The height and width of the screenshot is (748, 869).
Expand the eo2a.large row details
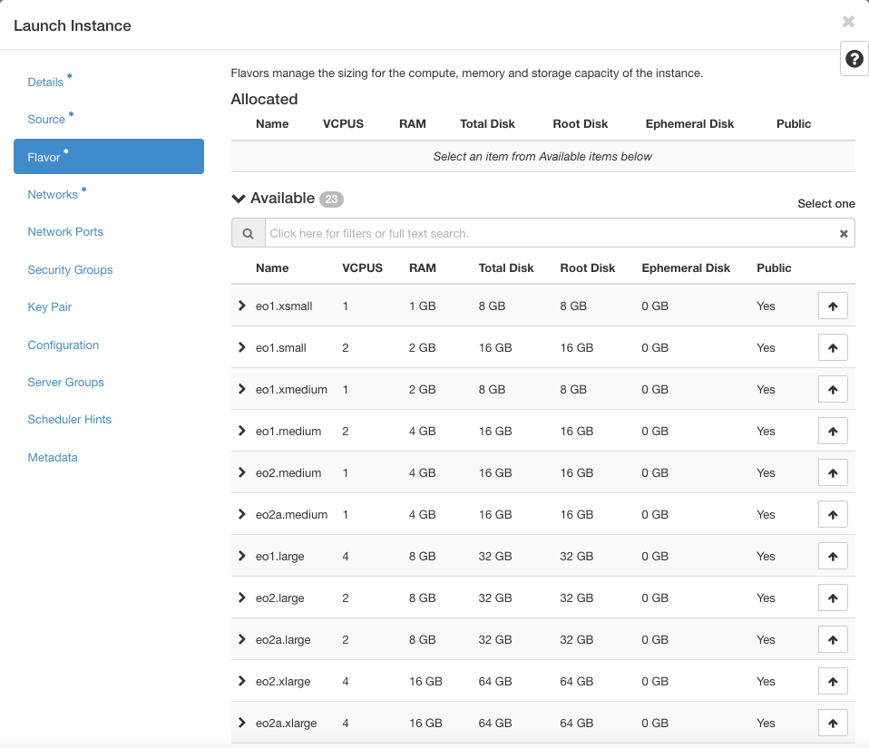tap(242, 639)
